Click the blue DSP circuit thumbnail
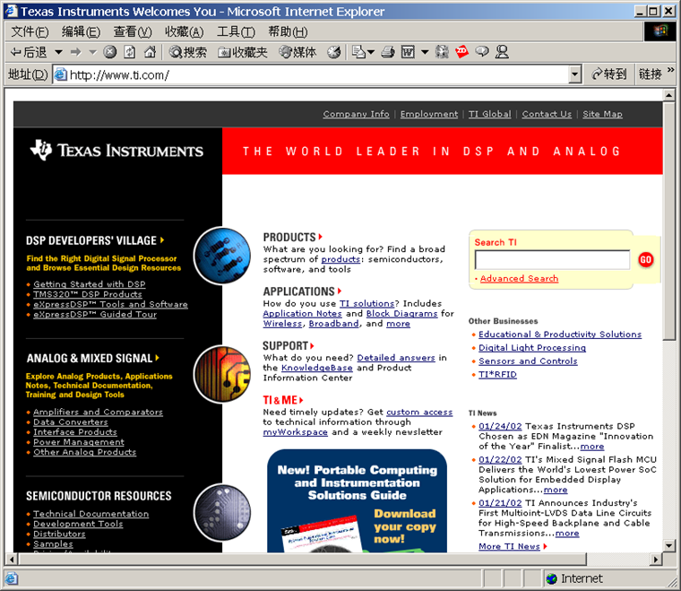Image resolution: width=681 pixels, height=591 pixels. tap(222, 256)
